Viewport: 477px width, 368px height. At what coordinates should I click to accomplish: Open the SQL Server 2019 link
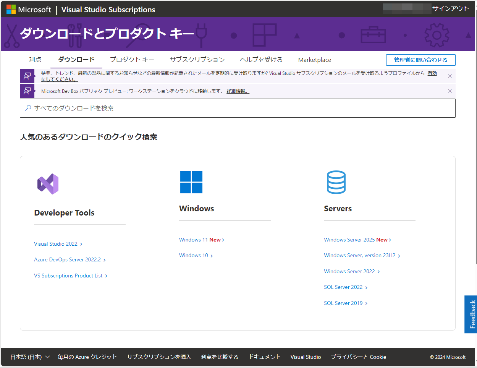(x=346, y=303)
